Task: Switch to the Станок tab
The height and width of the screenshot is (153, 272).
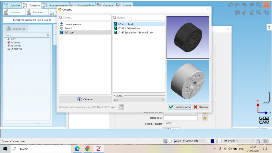Action: [x=124, y=5]
